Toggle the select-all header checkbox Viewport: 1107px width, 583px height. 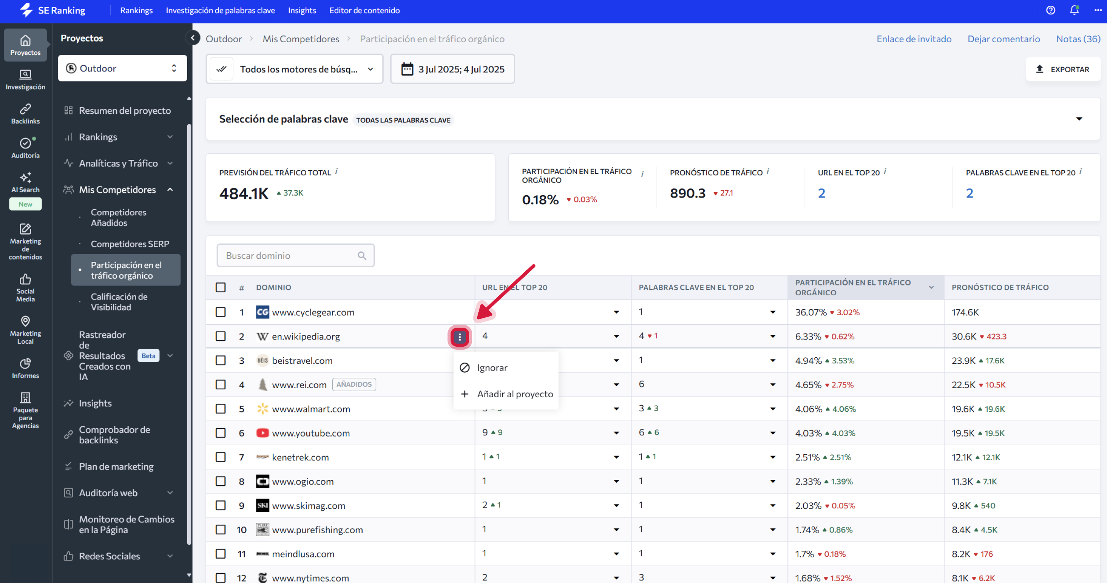[220, 287]
